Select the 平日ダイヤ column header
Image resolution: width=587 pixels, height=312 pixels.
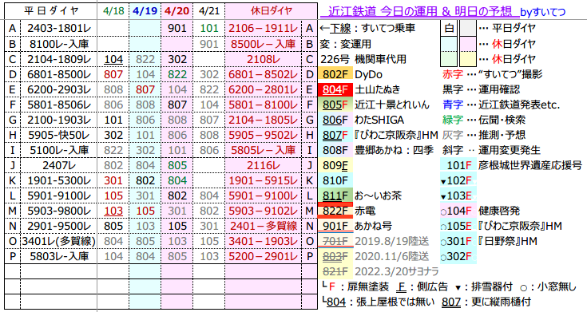tap(52, 11)
